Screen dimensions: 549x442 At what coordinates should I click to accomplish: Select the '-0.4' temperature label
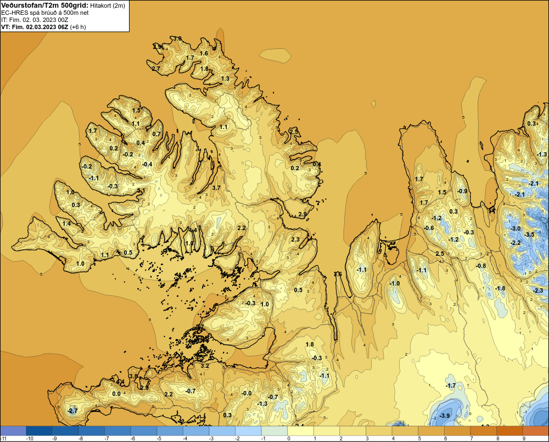147,164
